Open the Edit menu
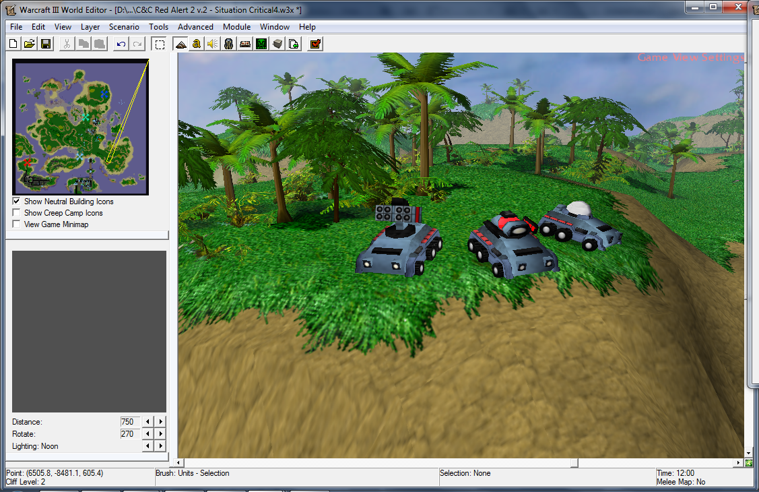Screen dimensions: 759x492 [x=38, y=27]
